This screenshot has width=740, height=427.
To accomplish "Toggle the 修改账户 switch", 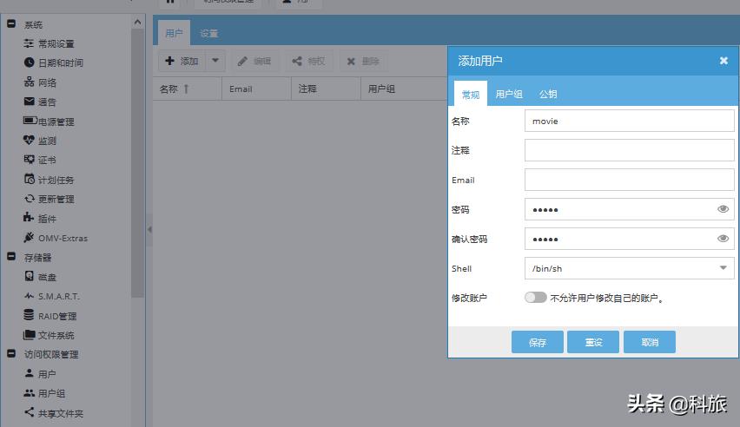I will 536,298.
